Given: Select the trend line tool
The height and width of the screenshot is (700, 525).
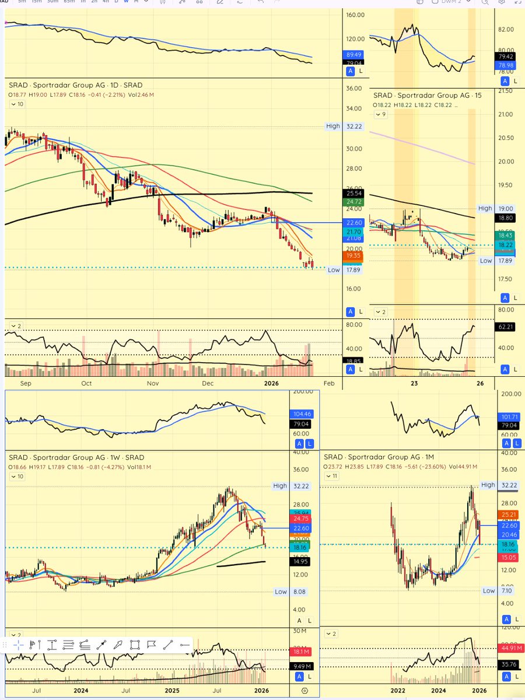Looking at the screenshot, I should pos(168,645).
